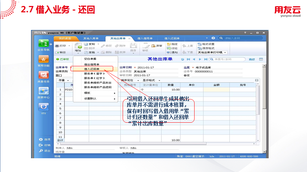Screen dimensions: 307x172
Task: Toggle the layout icon beside 高级
Action: [x=261, y=59]
